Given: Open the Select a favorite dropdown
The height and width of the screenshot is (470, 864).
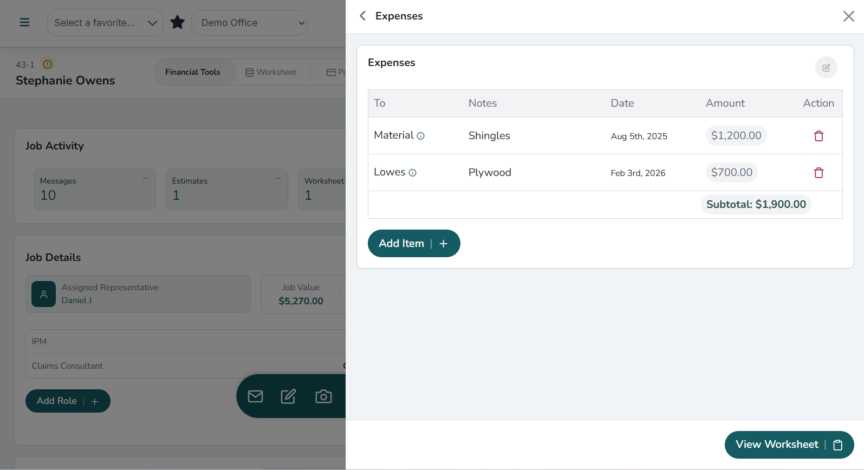Looking at the screenshot, I should point(105,23).
